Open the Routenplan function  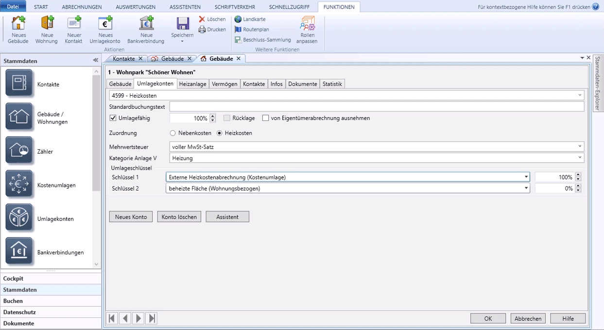[251, 29]
